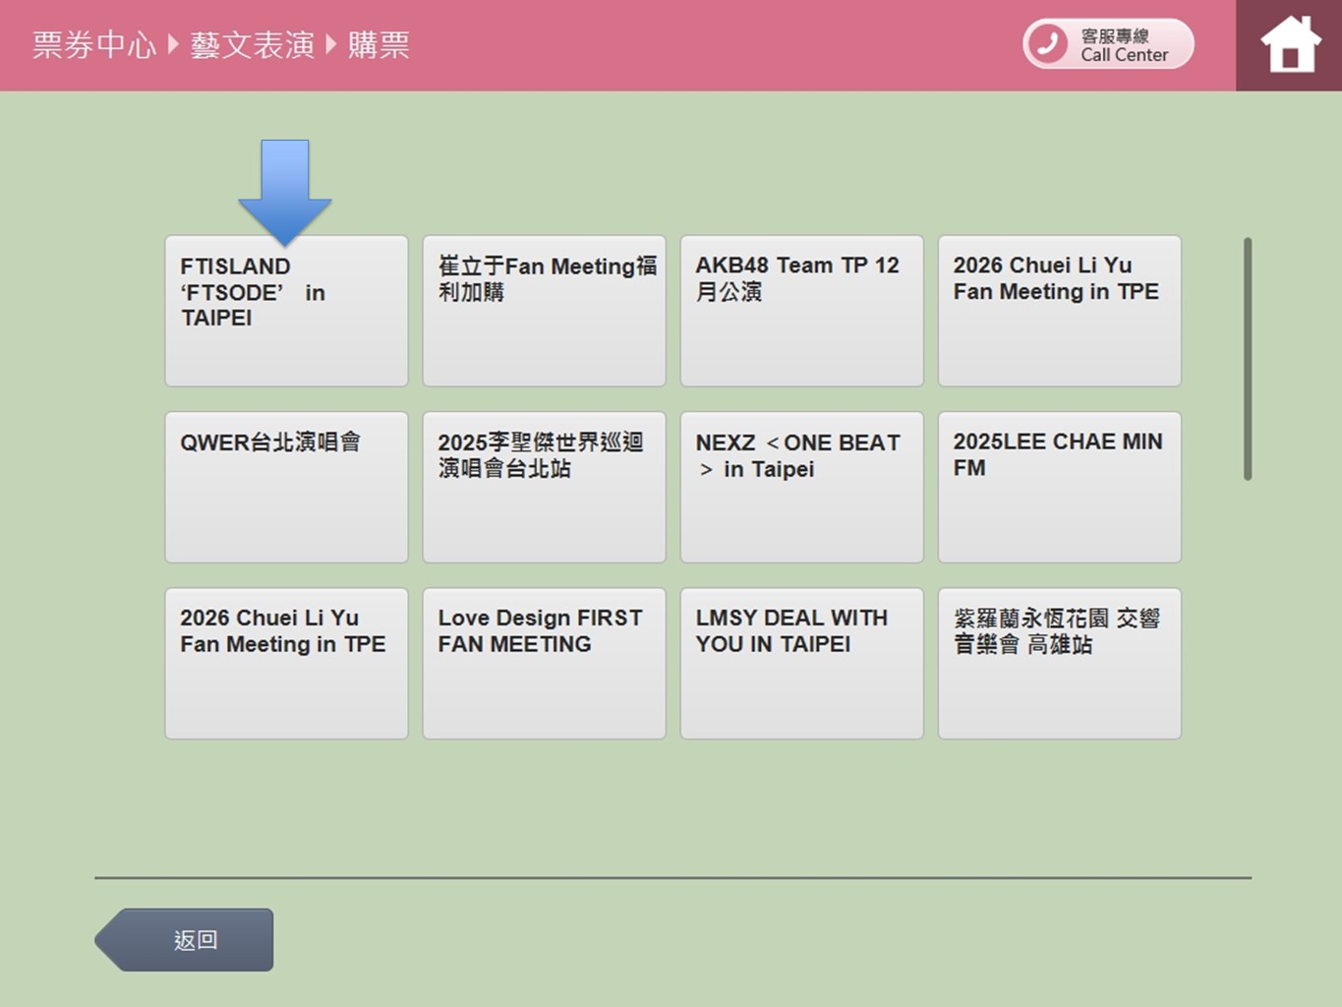Choose AKB48 Team TP 12月公演
1342x1007 pixels.
click(x=801, y=311)
